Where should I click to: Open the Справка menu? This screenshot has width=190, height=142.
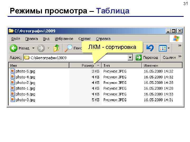click(x=103, y=39)
